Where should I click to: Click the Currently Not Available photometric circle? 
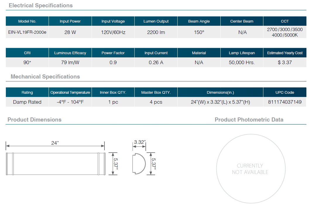click(x=250, y=169)
